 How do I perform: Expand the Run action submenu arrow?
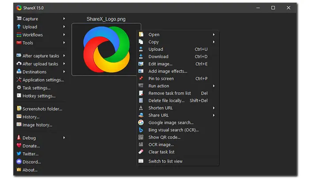click(x=214, y=86)
